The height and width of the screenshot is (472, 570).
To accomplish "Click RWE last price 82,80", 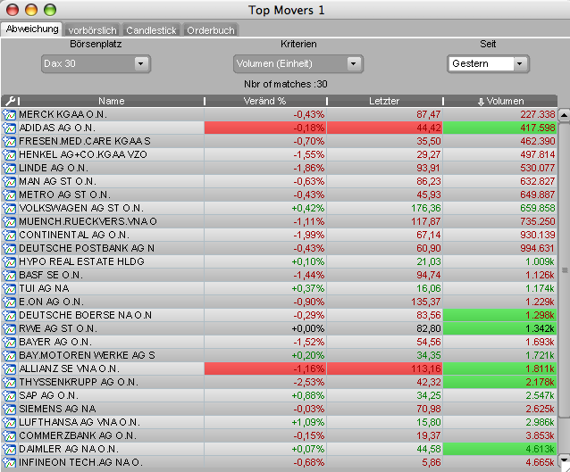I will (x=429, y=329).
